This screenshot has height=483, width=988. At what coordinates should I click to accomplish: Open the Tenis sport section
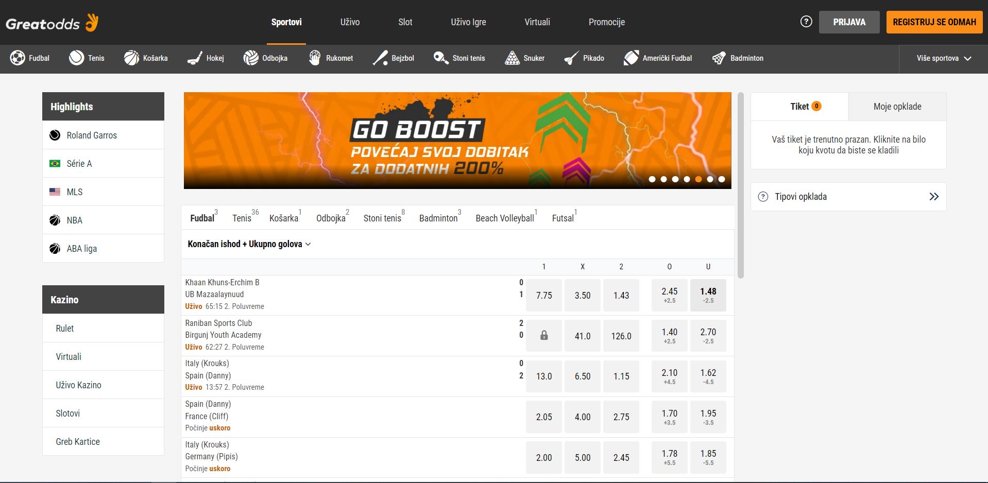[x=88, y=58]
